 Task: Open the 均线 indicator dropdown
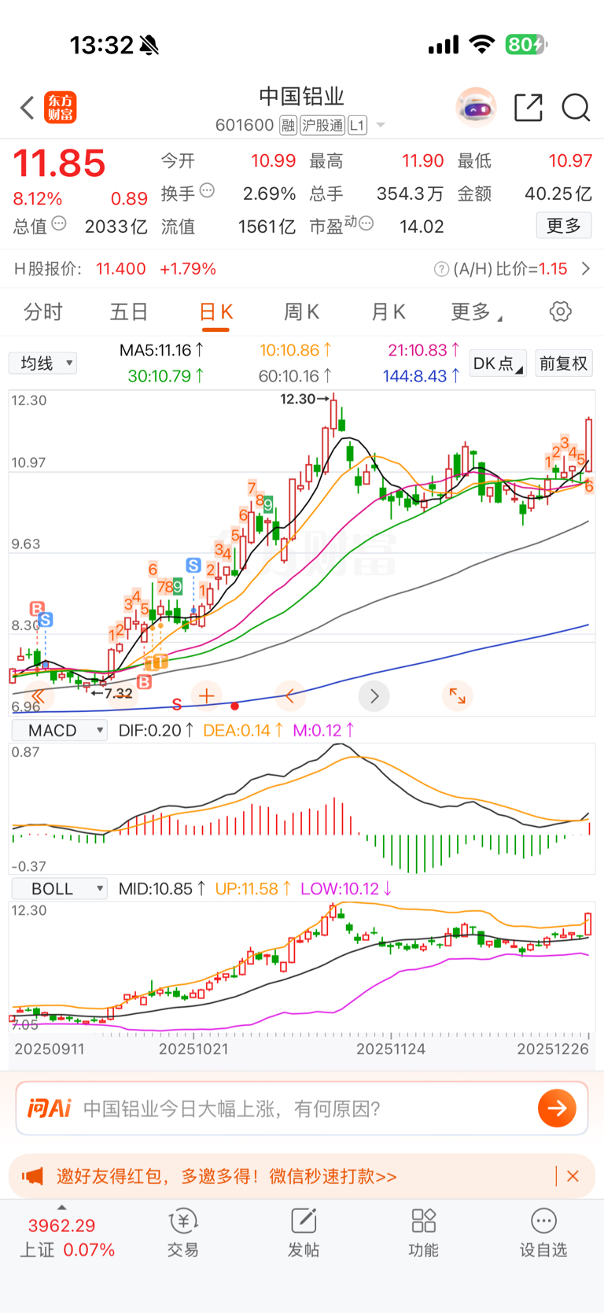pos(42,363)
